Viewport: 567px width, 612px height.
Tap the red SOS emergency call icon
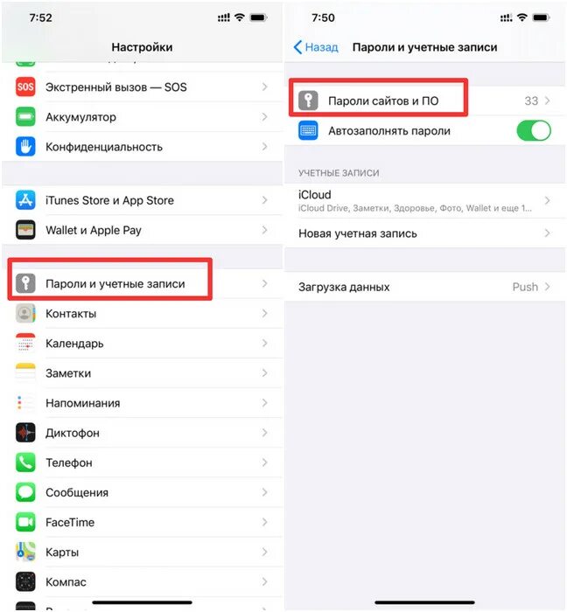click(25, 87)
